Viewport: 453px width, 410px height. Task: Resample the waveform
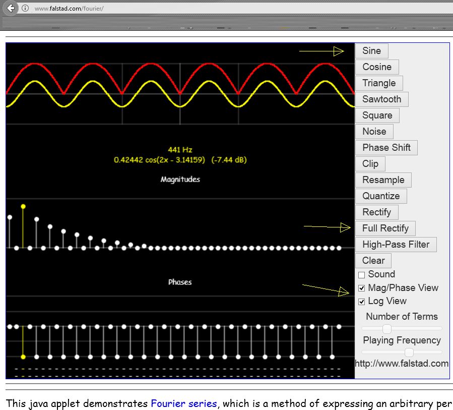(x=382, y=180)
